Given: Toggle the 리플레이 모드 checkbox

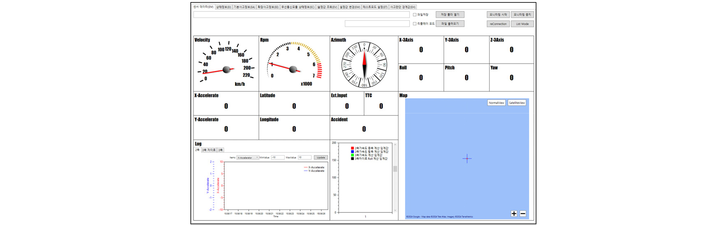Looking at the screenshot, I should pos(415,24).
